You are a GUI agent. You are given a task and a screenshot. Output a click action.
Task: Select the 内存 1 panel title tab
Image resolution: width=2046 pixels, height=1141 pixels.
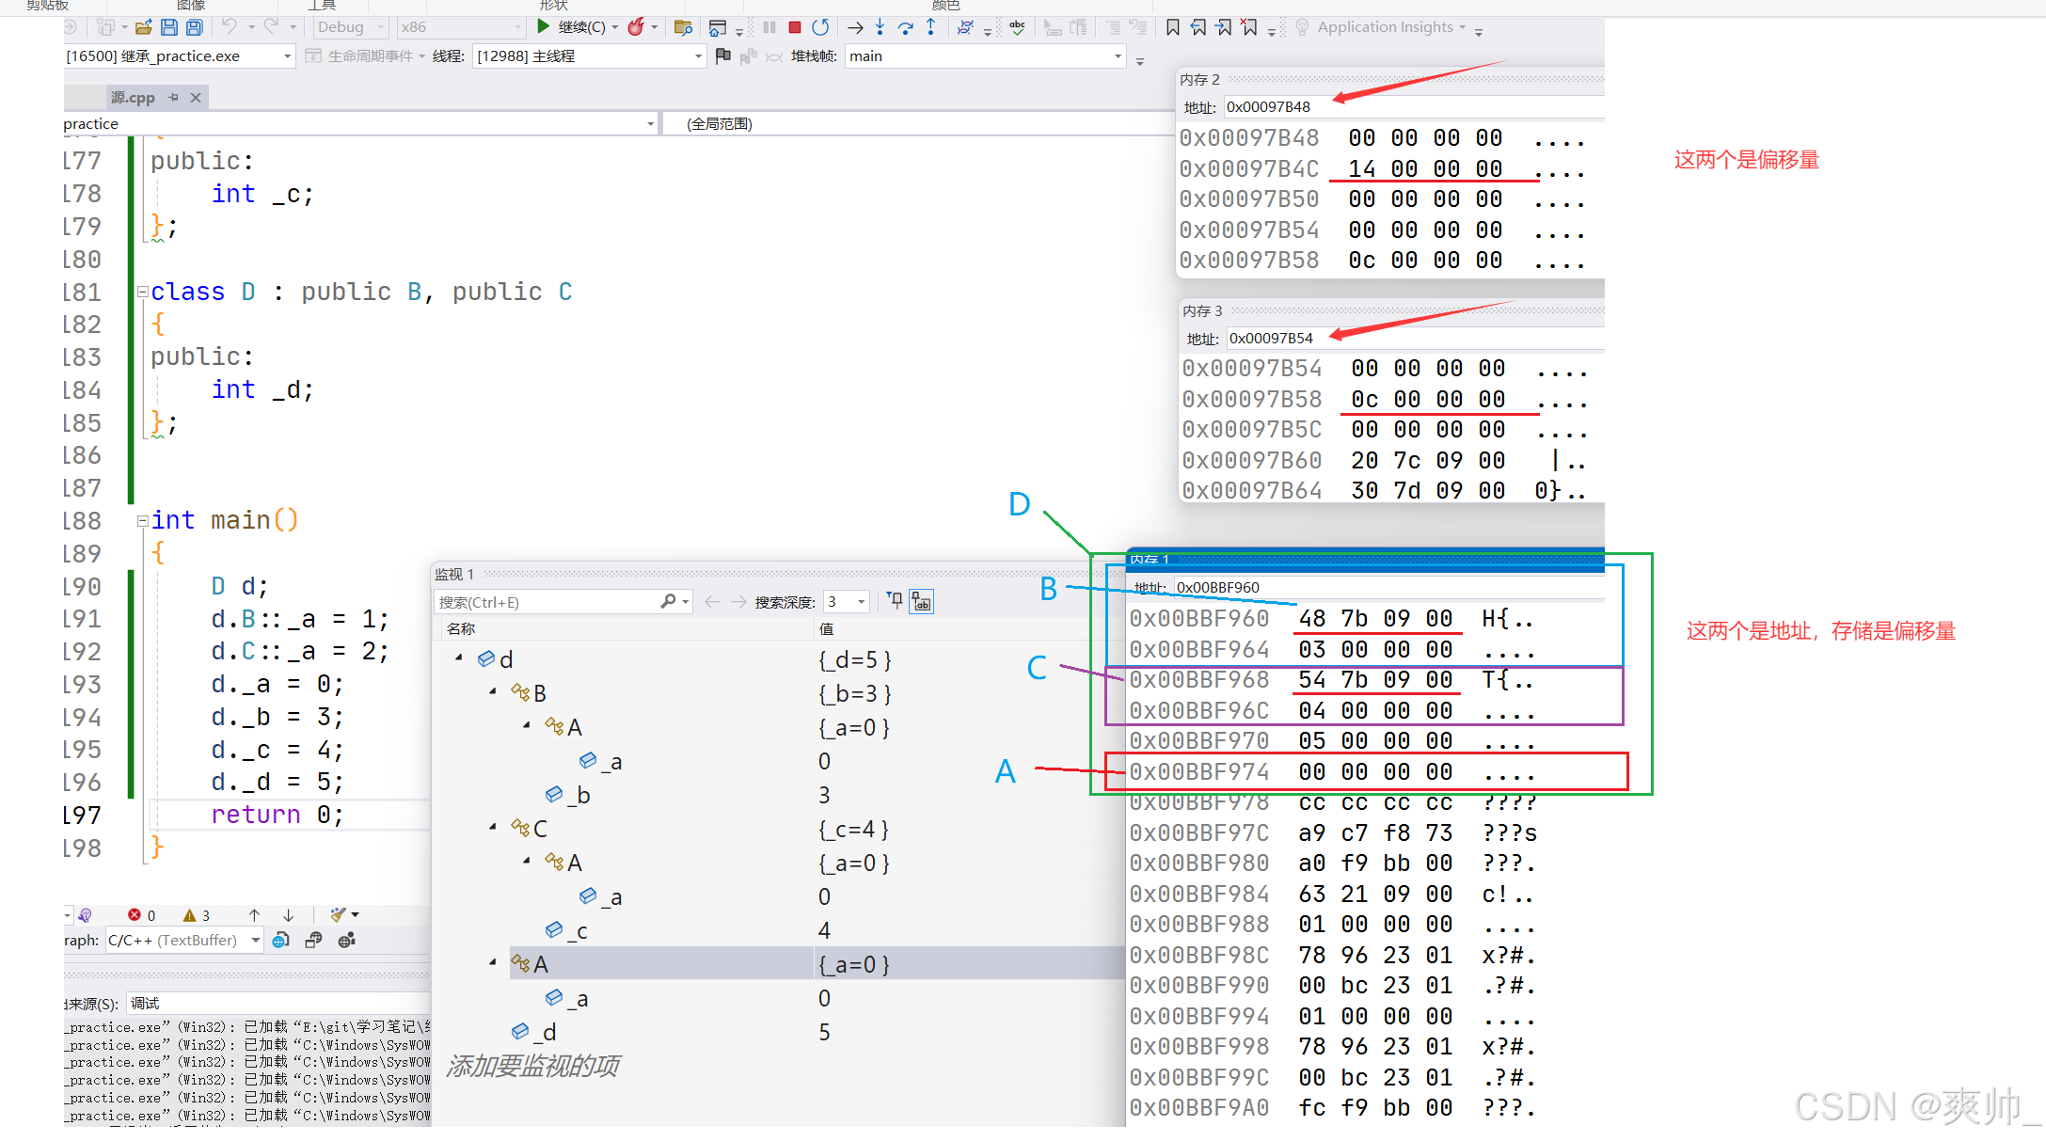(x=1150, y=560)
